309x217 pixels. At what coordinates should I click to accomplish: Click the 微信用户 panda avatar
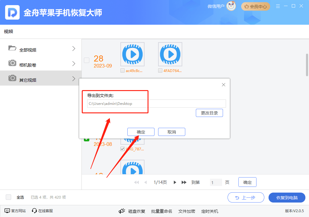[x=231, y=6]
